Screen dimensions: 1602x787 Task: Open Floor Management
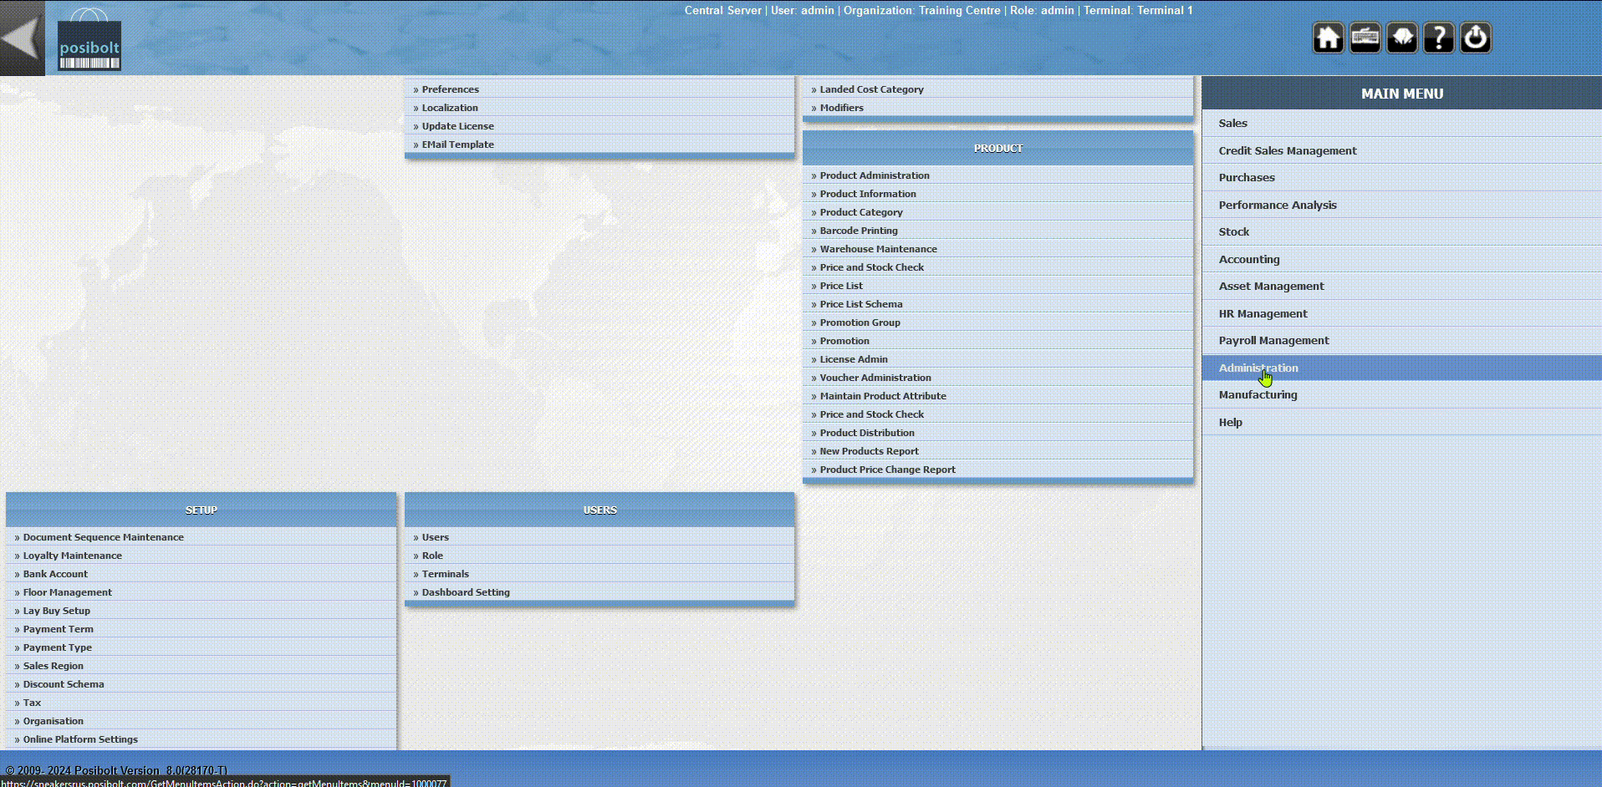67,592
